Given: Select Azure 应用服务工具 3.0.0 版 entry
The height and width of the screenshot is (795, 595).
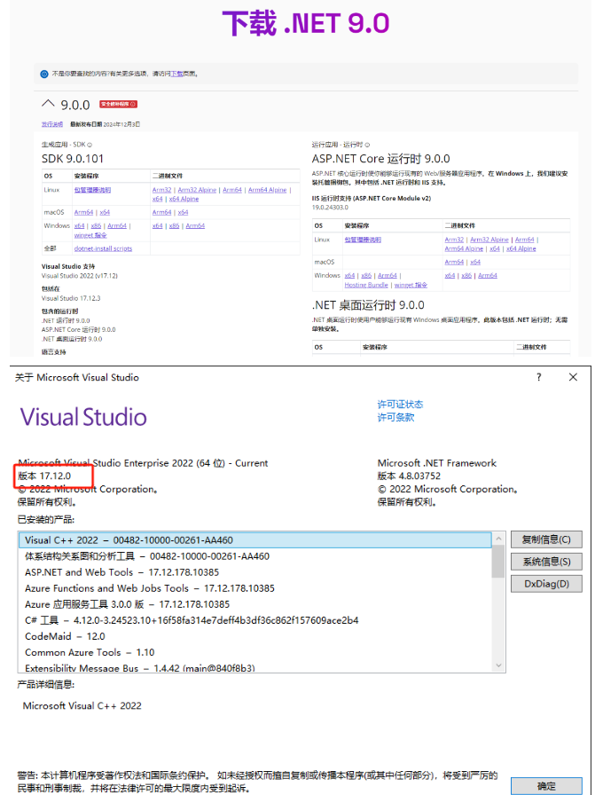Looking at the screenshot, I should (x=254, y=604).
